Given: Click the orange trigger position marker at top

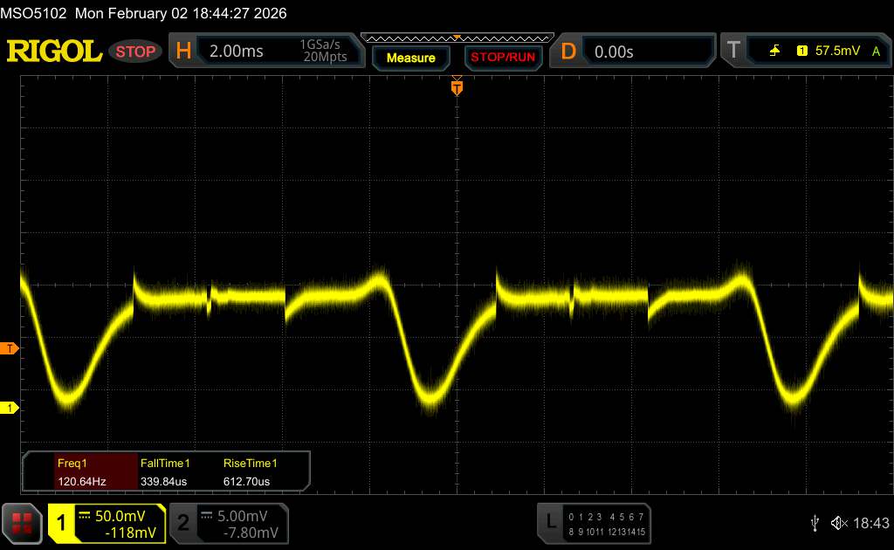Looking at the screenshot, I should (456, 86).
